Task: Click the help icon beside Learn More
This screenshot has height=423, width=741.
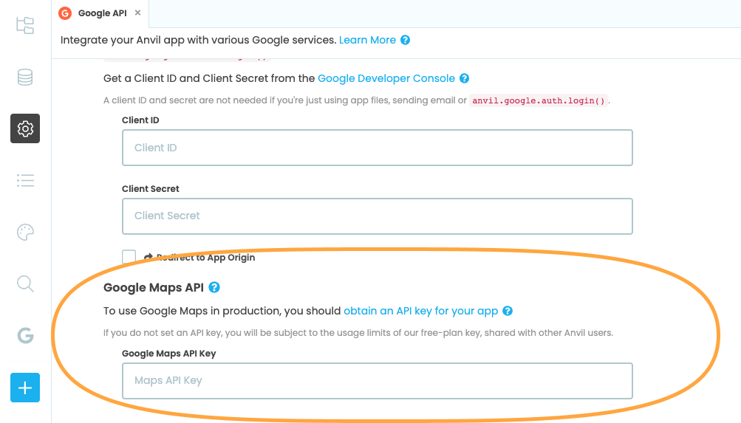Action: point(405,40)
